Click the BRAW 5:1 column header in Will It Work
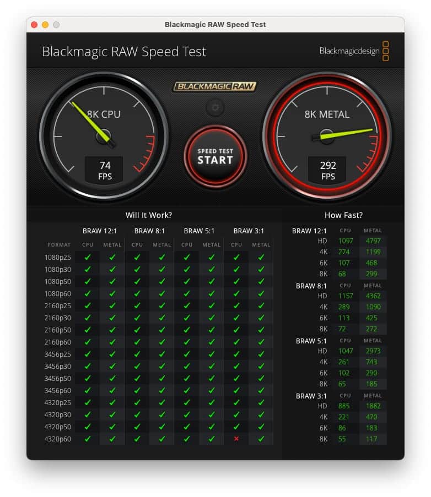This screenshot has width=431, height=497. (x=199, y=231)
